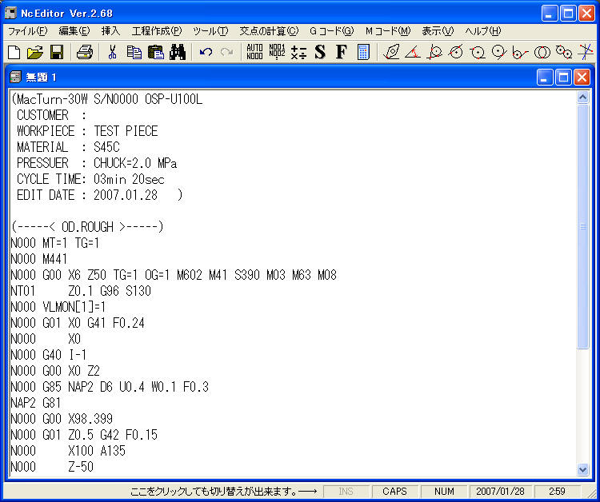This screenshot has height=502, width=600.
Task: Open the ツール(T) menu
Action: click(x=210, y=31)
